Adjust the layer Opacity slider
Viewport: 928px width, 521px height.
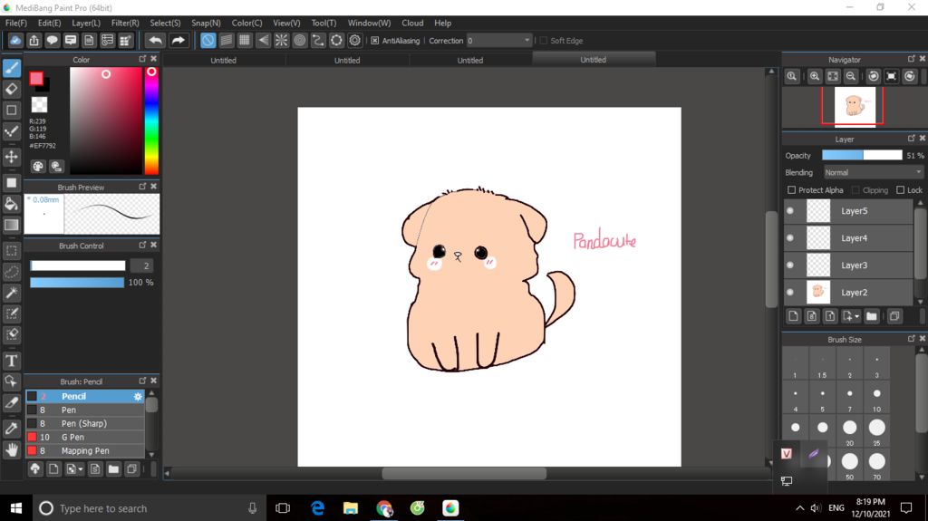coord(862,155)
